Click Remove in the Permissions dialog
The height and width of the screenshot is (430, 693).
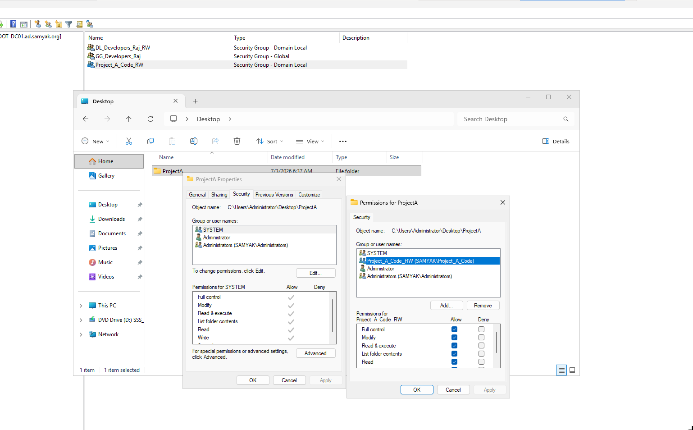coord(483,306)
